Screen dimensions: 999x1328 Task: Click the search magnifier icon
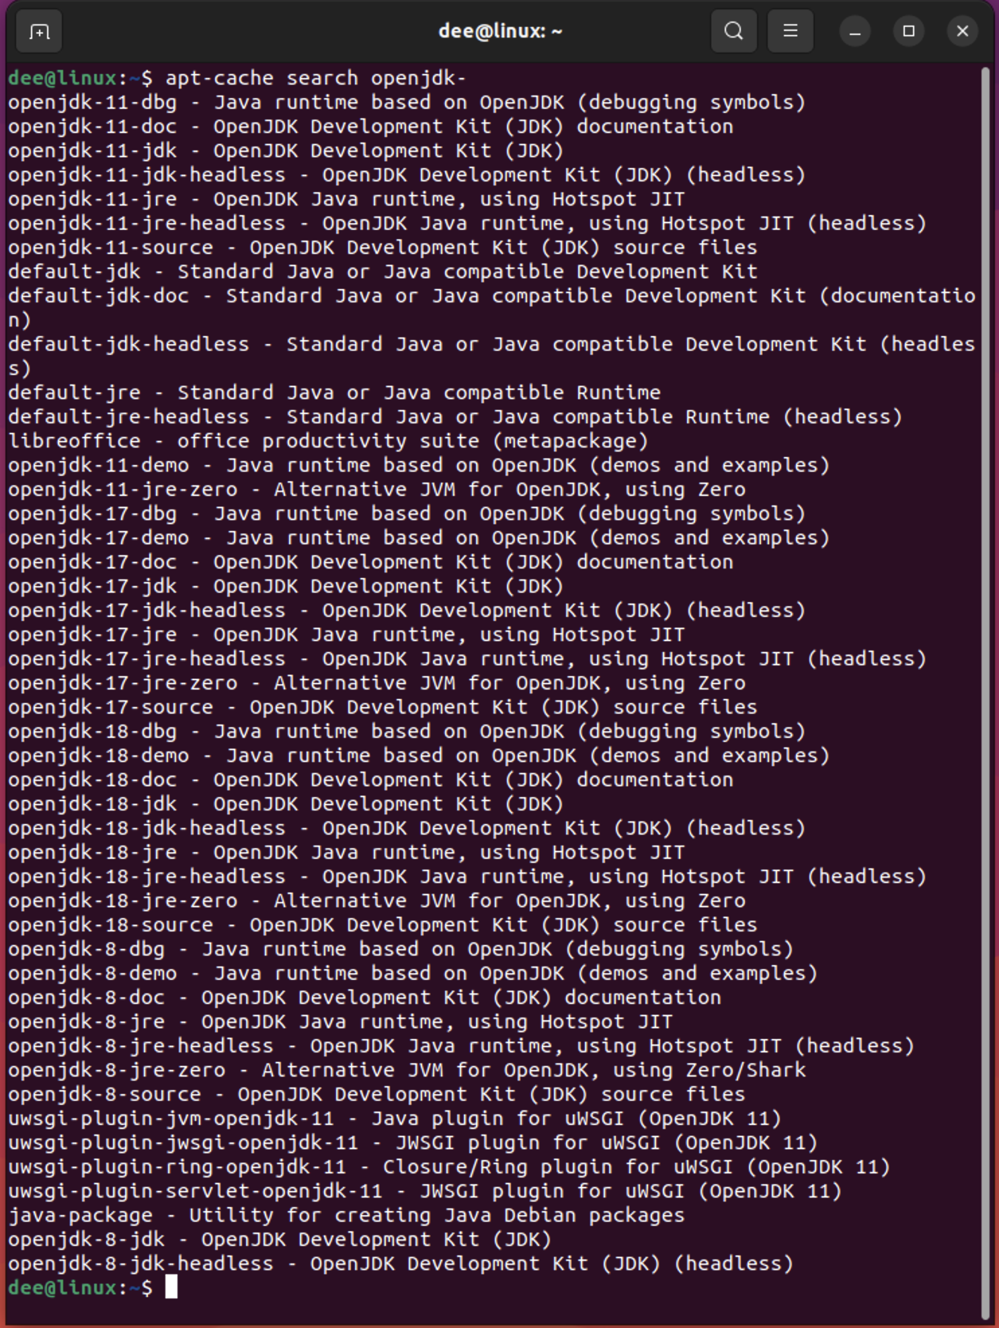coord(733,31)
